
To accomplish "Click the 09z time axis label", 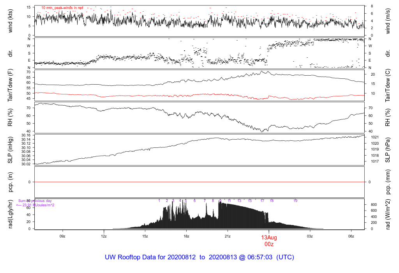I will pyautogui.click(x=62, y=236).
